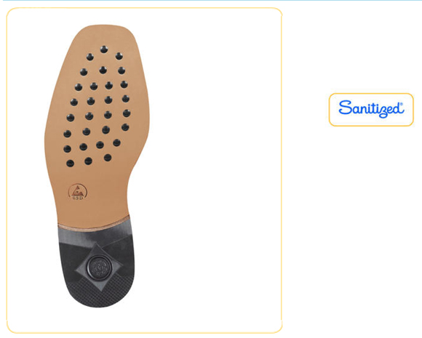
Task: Click the round emblem in the heel
Action: coord(99,267)
